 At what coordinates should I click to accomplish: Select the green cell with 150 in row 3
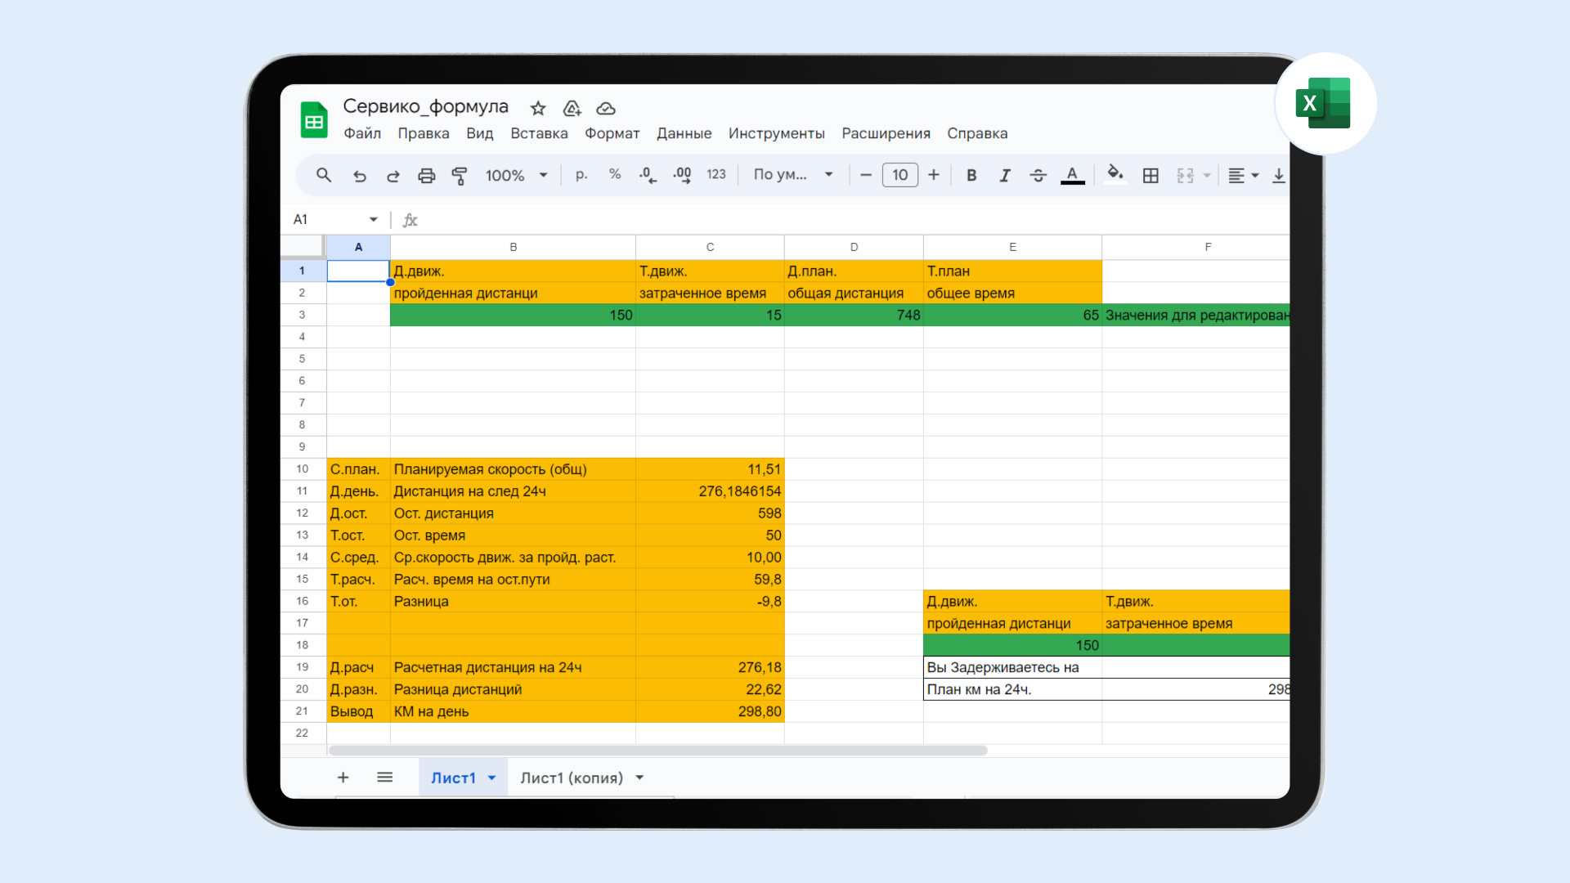coord(513,315)
